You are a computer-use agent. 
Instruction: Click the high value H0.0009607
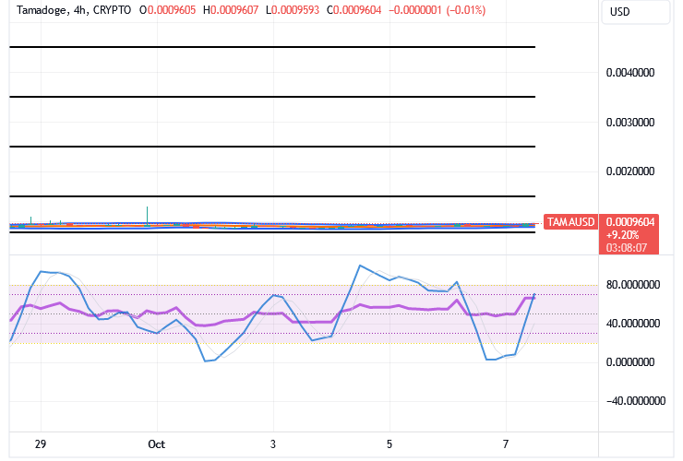point(231,10)
